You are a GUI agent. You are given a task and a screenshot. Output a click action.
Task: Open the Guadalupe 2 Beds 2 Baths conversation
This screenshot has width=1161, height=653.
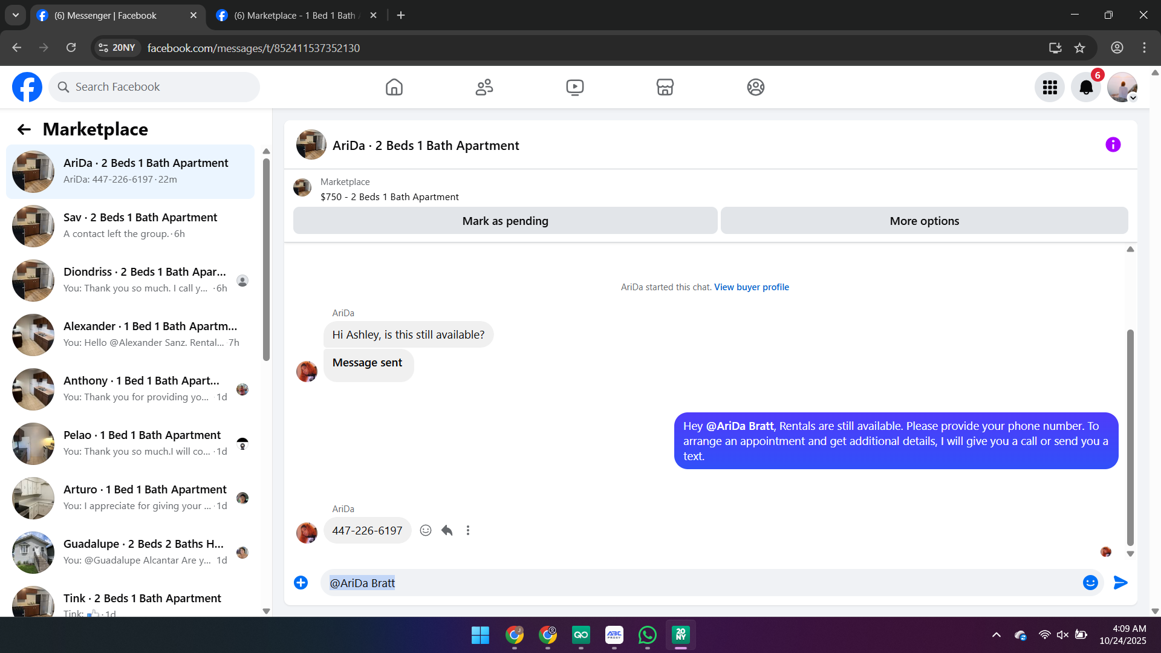[130, 553]
